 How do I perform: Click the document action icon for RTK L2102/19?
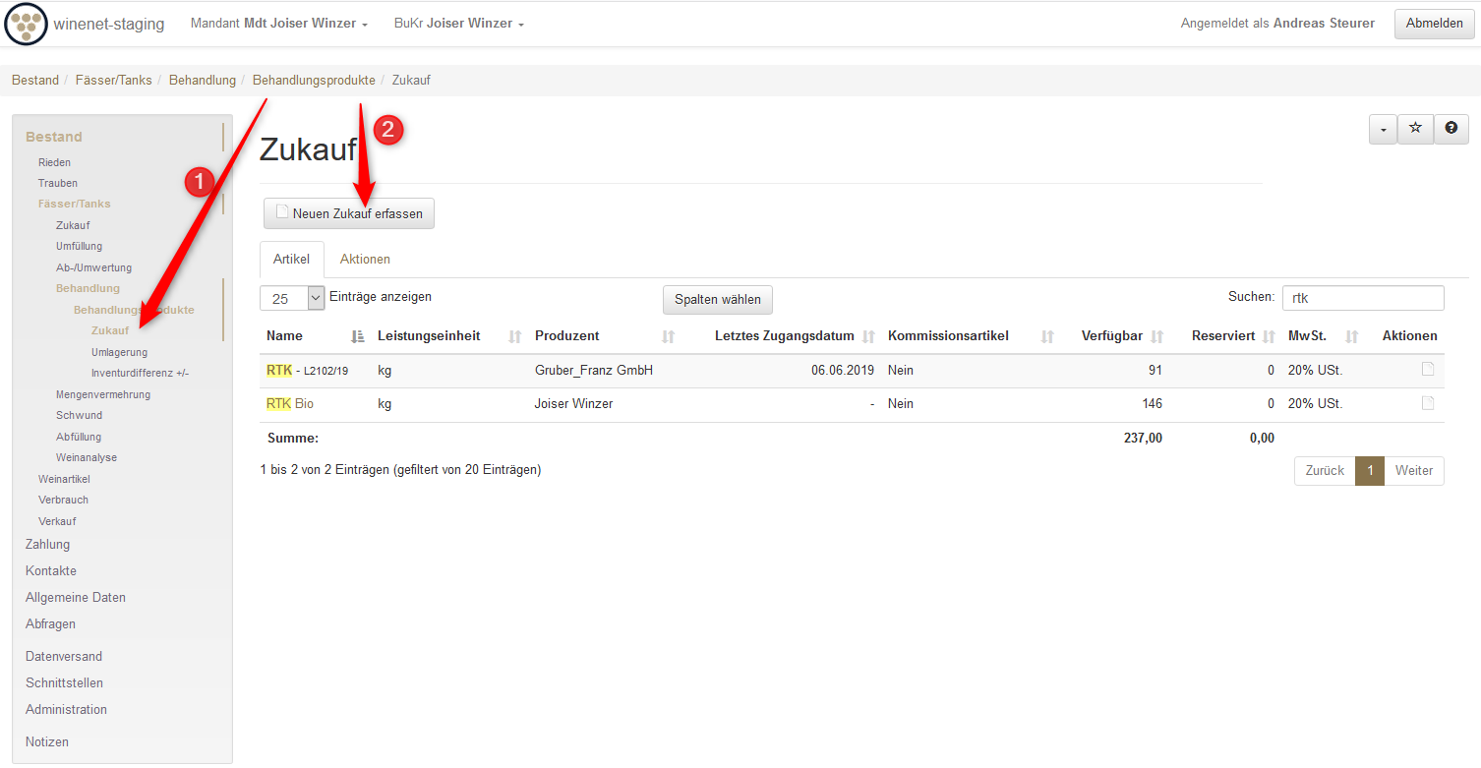pyautogui.click(x=1428, y=370)
